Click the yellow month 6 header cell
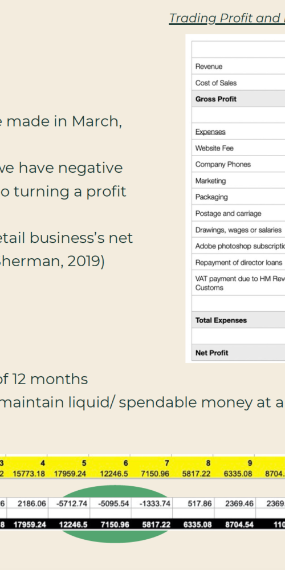Viewport: 285px width, 570px height. coord(109,463)
